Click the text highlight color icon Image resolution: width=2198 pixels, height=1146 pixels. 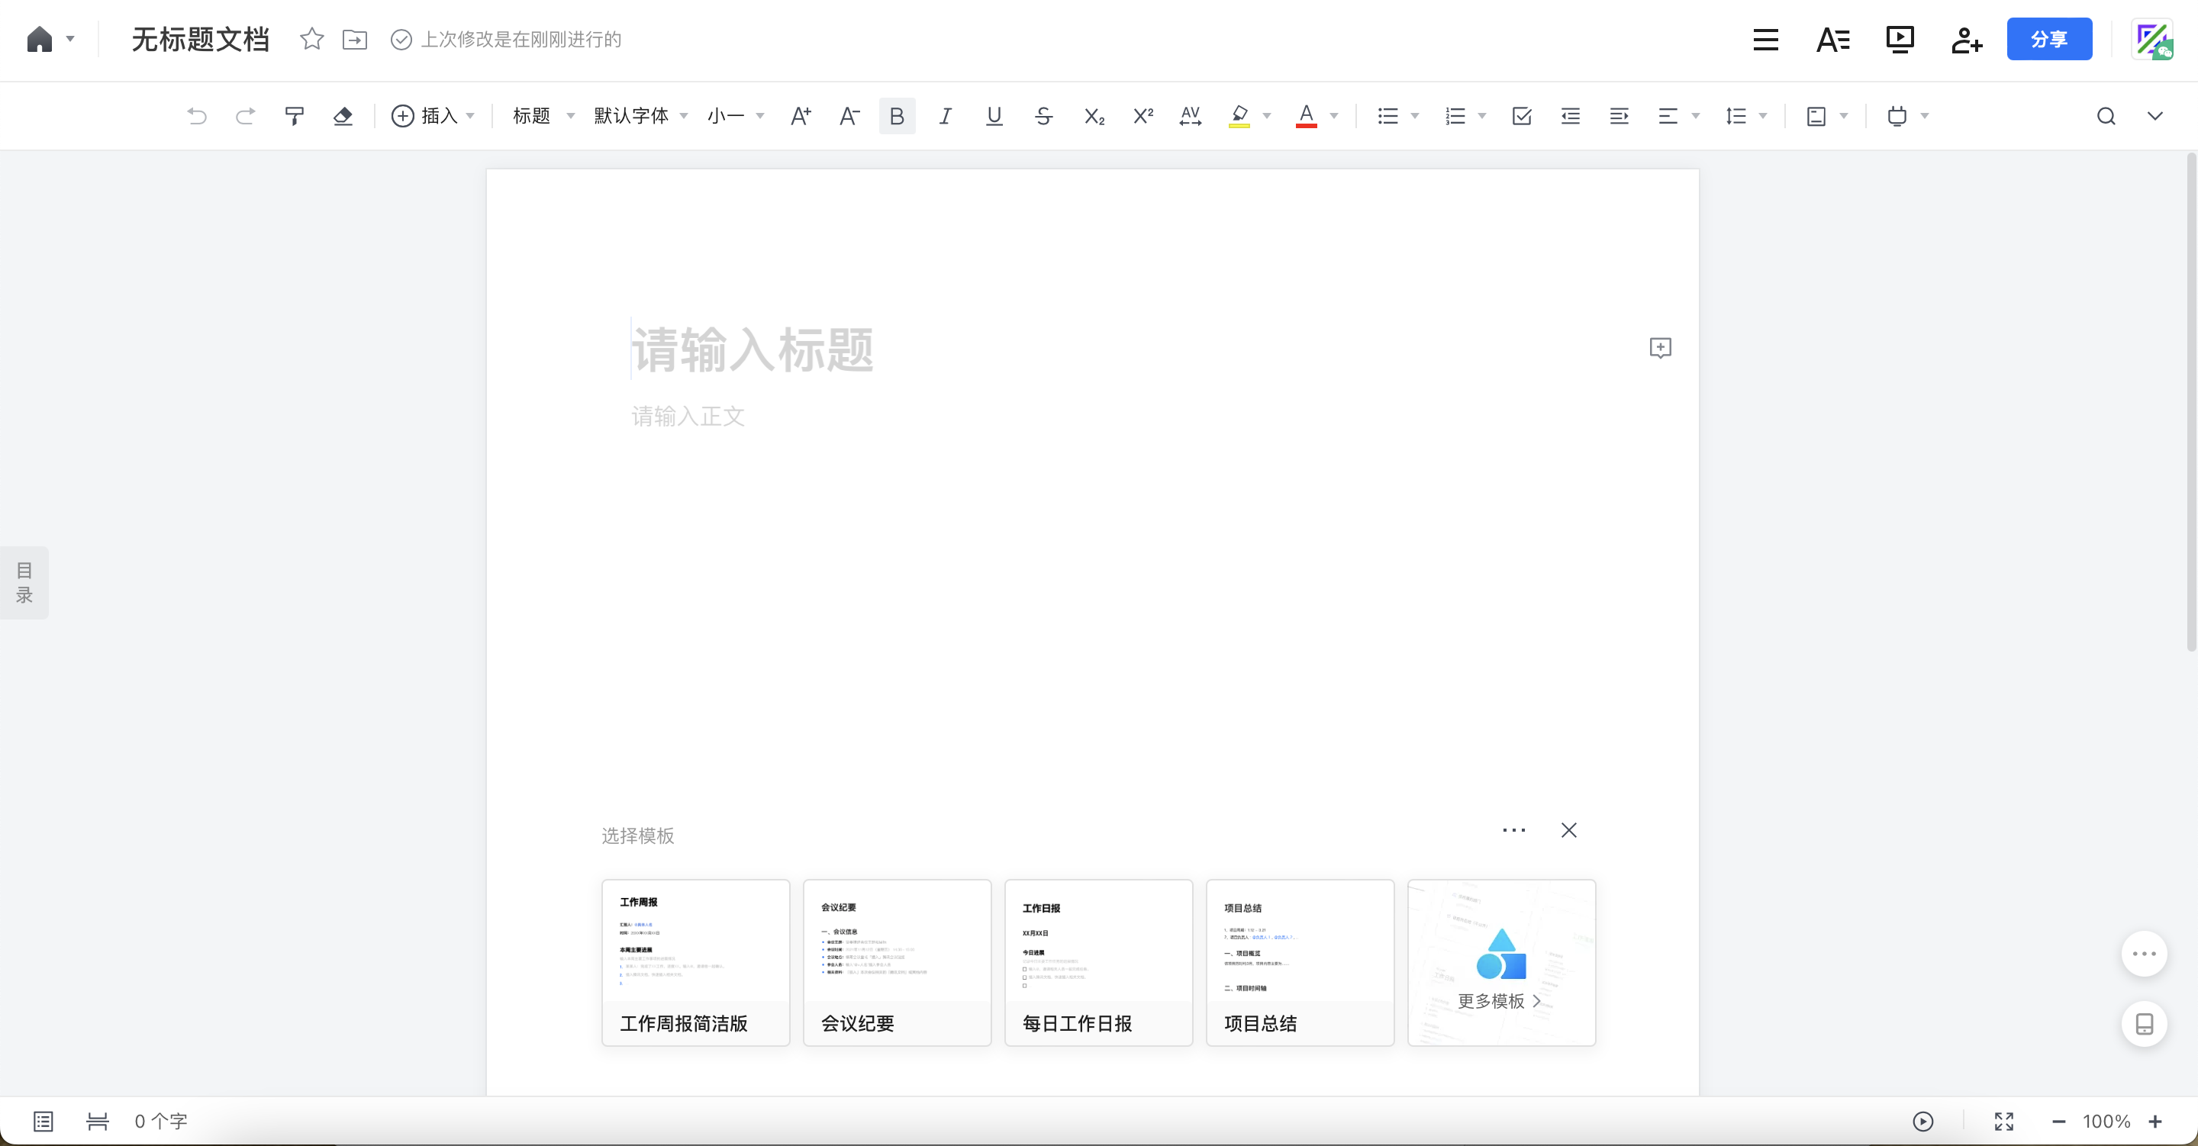(x=1240, y=116)
